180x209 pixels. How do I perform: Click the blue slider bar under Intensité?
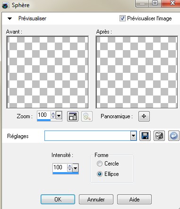[x=66, y=173]
